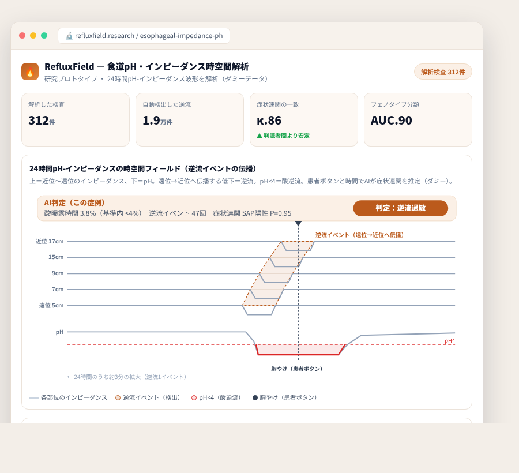Click the heartburn marker triangle above the chart
This screenshot has height=473, width=519.
[298, 223]
